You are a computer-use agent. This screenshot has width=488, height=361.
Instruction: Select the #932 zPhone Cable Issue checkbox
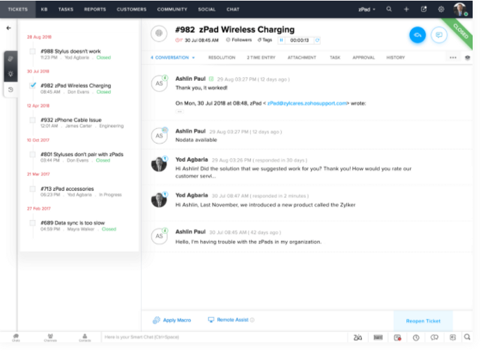(33, 119)
